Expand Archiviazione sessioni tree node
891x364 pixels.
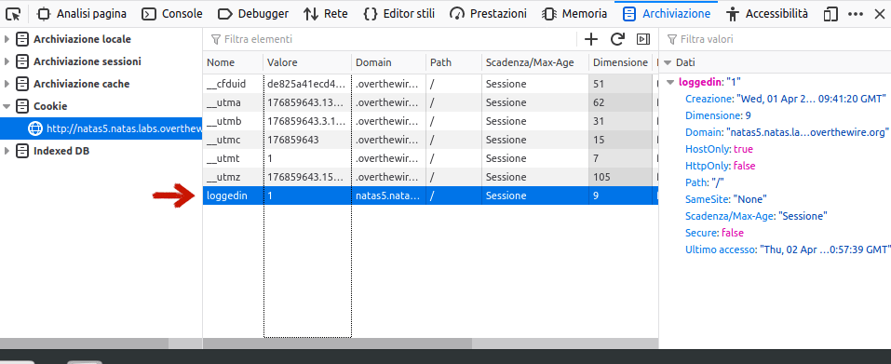pos(7,61)
